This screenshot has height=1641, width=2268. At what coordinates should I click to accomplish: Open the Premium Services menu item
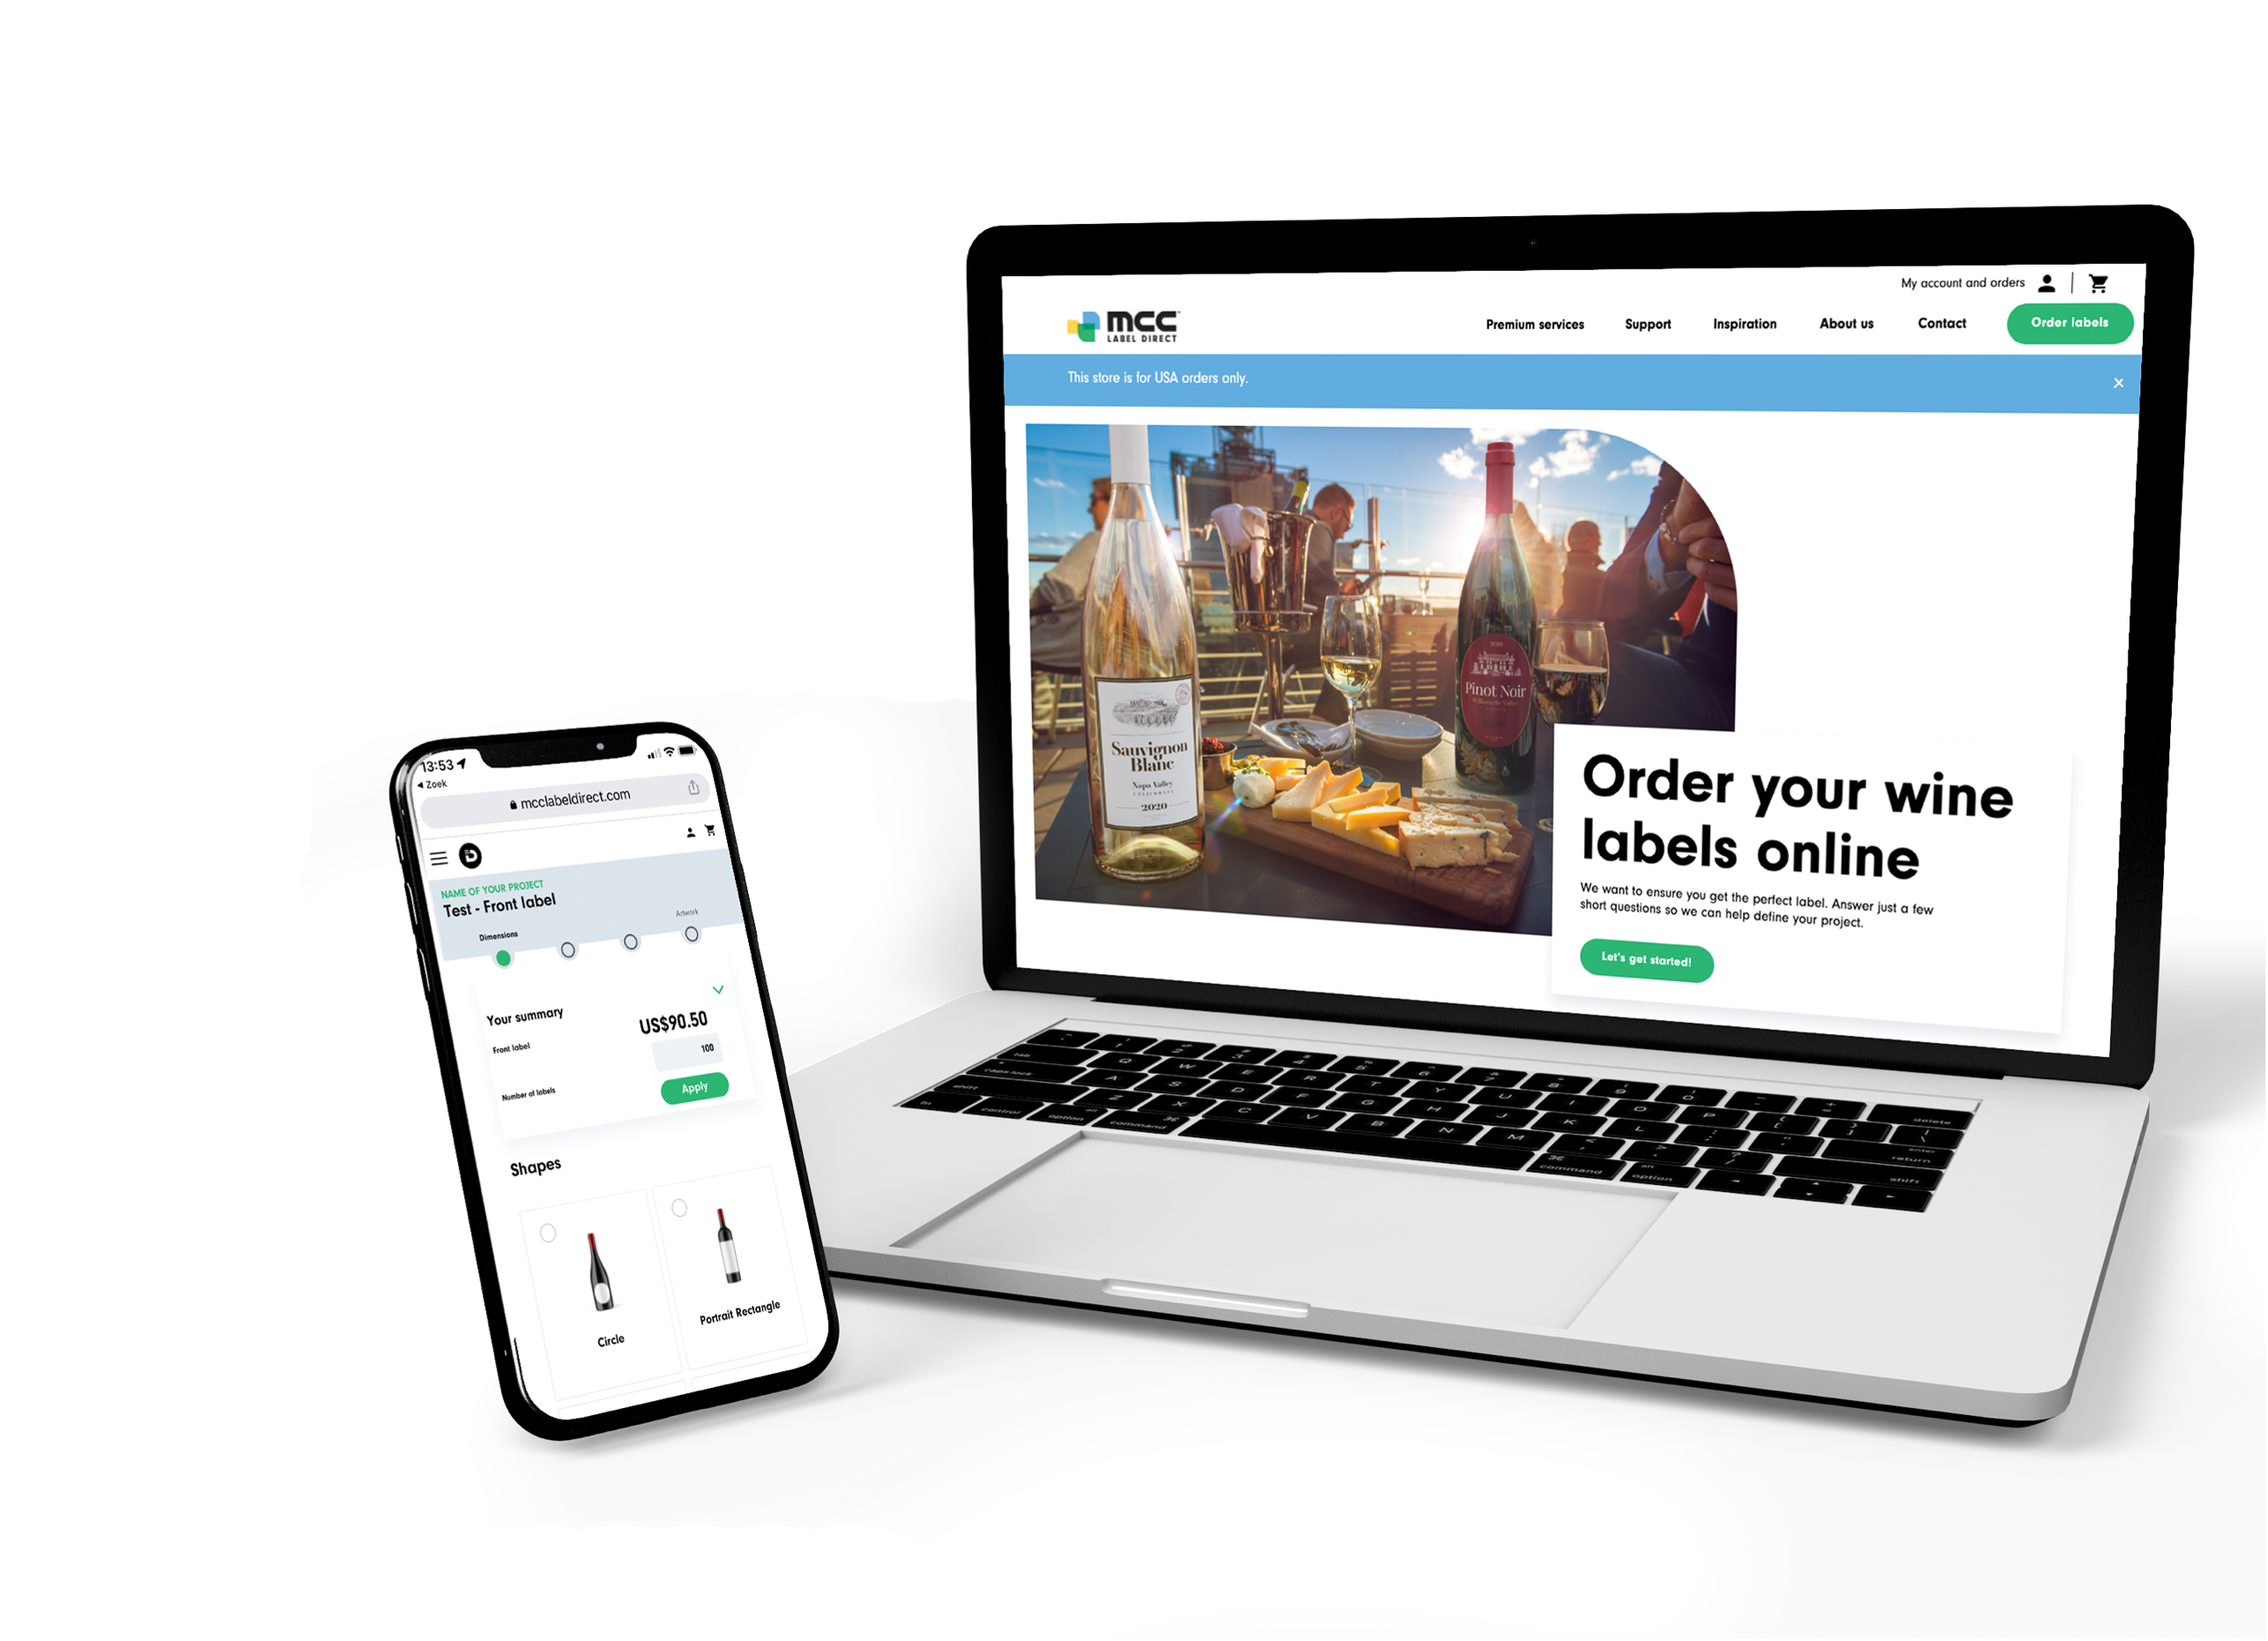pyautogui.click(x=1532, y=322)
